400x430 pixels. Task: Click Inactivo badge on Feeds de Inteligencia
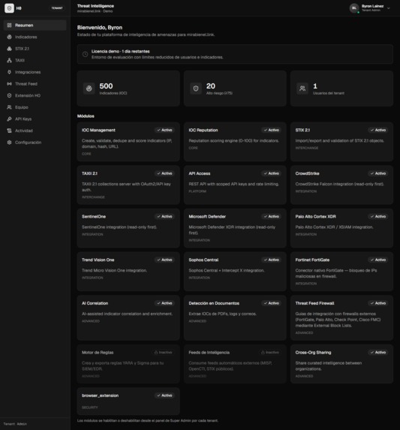click(x=270, y=353)
